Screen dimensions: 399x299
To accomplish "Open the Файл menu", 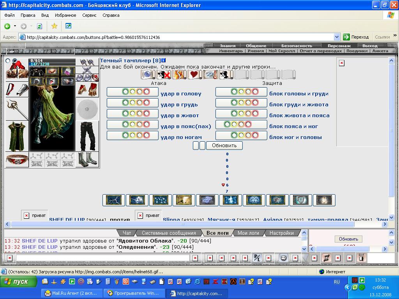I will point(9,15).
